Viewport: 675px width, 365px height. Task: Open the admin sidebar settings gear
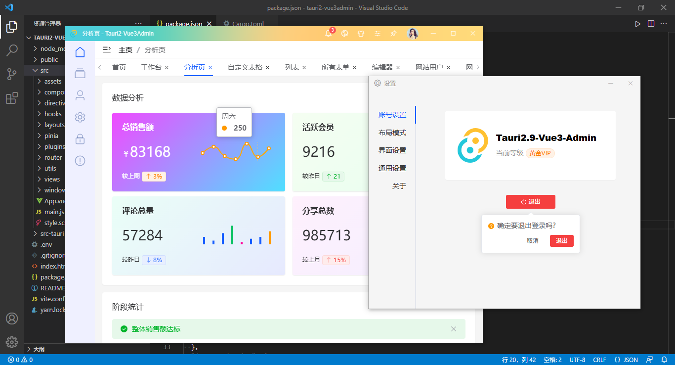pos(80,117)
